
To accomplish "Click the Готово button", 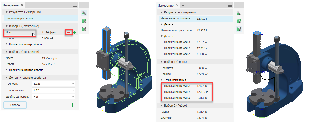I will pyautogui.click(x=15, y=105).
